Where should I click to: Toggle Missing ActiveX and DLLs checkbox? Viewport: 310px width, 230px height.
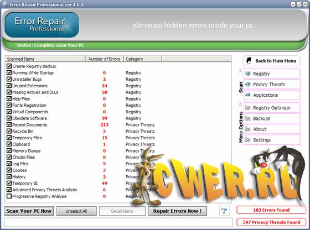(x=9, y=92)
